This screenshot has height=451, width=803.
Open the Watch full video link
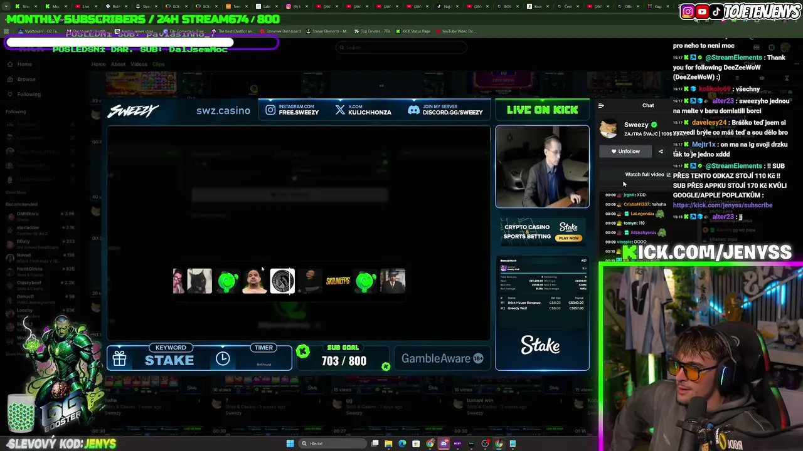click(x=647, y=175)
